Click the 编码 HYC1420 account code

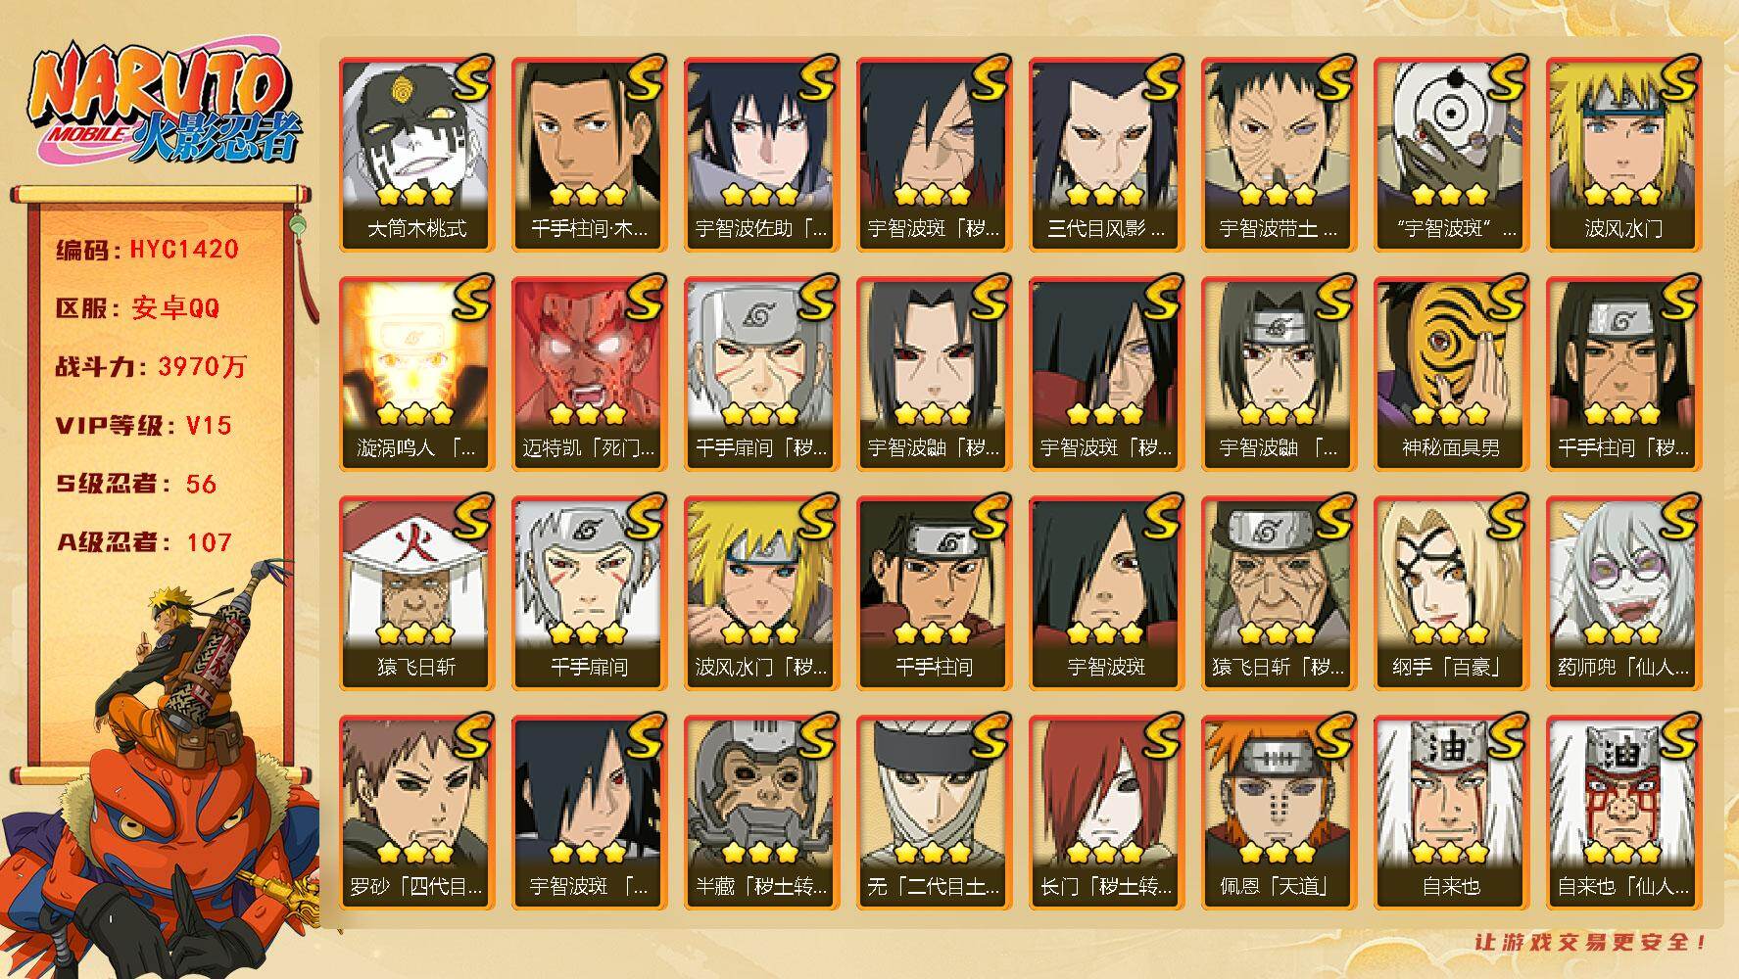coord(147,250)
